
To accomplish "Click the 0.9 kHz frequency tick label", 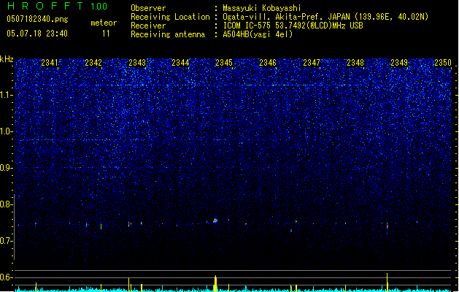I will point(7,168).
